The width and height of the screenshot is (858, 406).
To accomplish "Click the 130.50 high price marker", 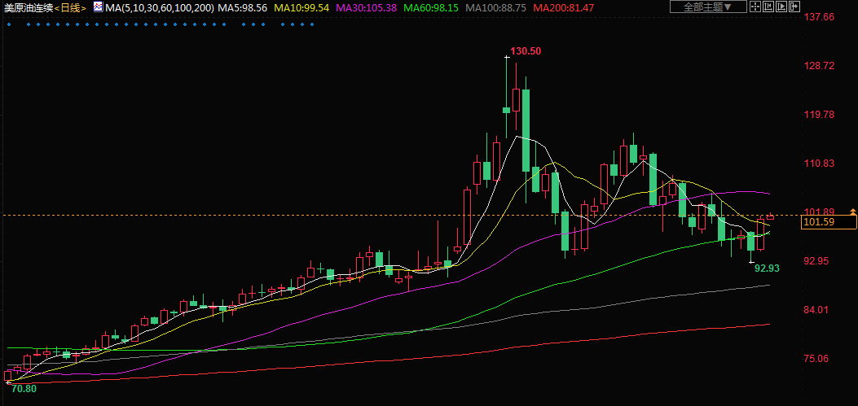I will click(526, 51).
